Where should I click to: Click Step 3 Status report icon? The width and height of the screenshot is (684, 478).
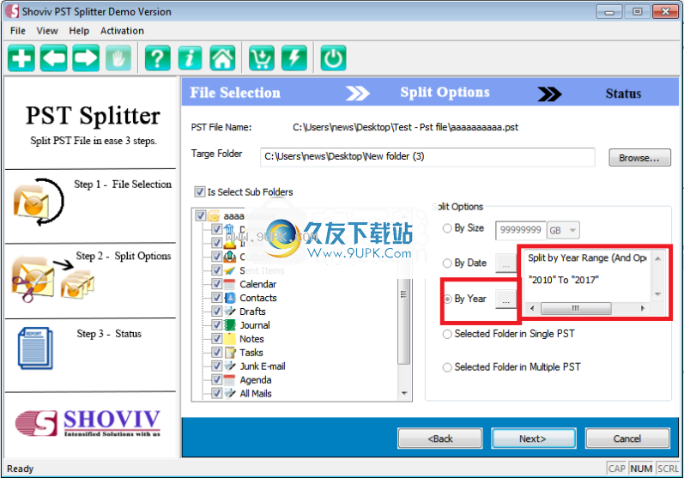click(x=35, y=348)
